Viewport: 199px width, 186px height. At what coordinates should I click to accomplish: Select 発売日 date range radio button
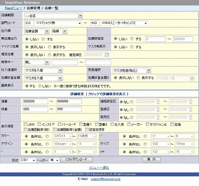pos(132,118)
